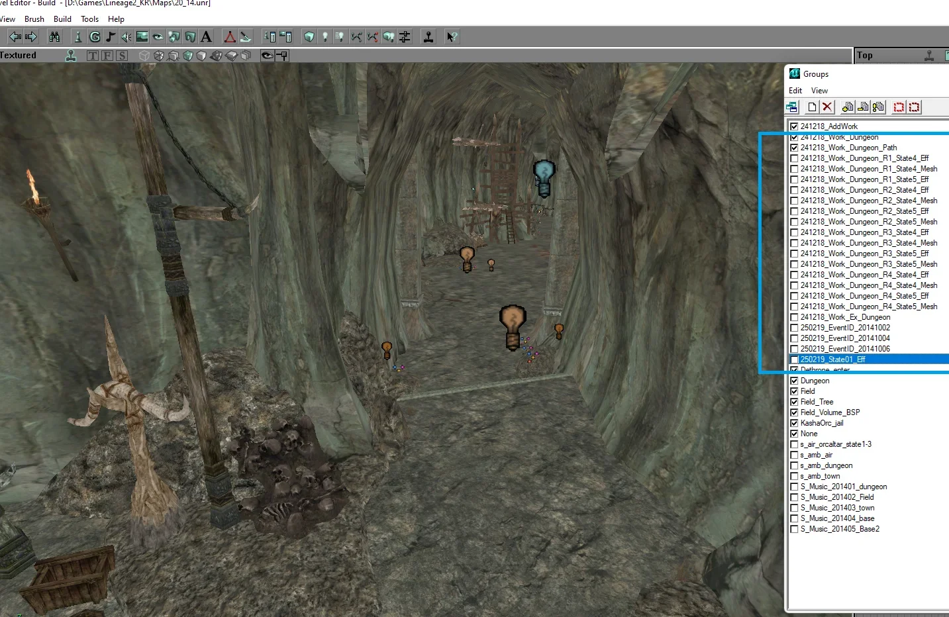Screen dimensions: 949x617
Task: Select s_air_orcaltar_state1-3 row
Action: click(x=869, y=444)
